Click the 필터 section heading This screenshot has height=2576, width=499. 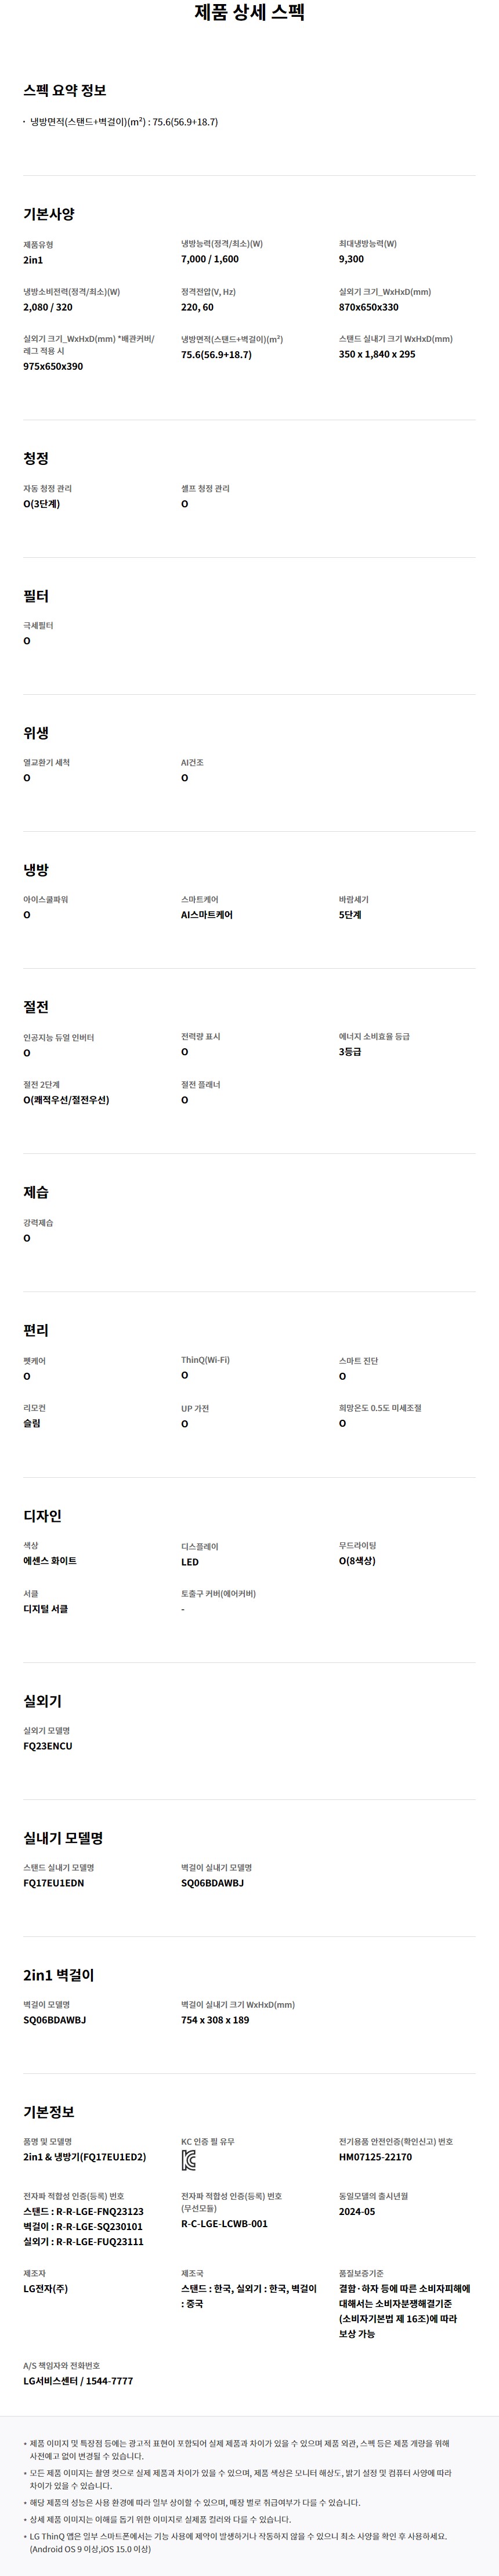36,596
